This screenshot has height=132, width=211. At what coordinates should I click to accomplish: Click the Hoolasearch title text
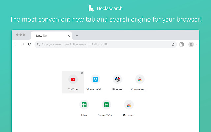click(x=109, y=8)
